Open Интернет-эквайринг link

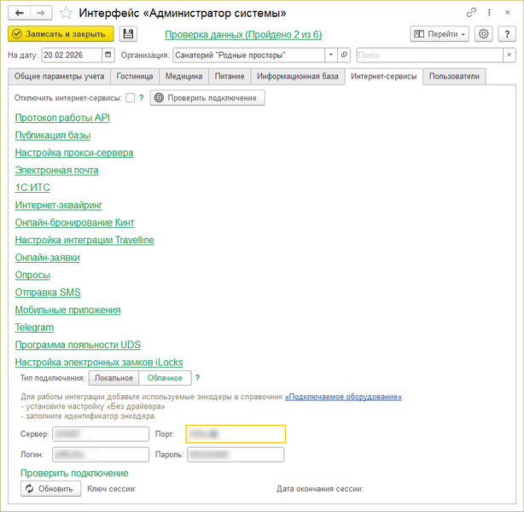[59, 205]
